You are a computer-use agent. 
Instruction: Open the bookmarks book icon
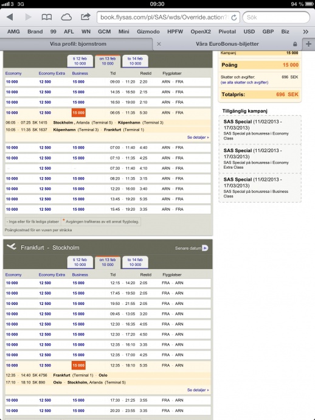tap(47, 17)
